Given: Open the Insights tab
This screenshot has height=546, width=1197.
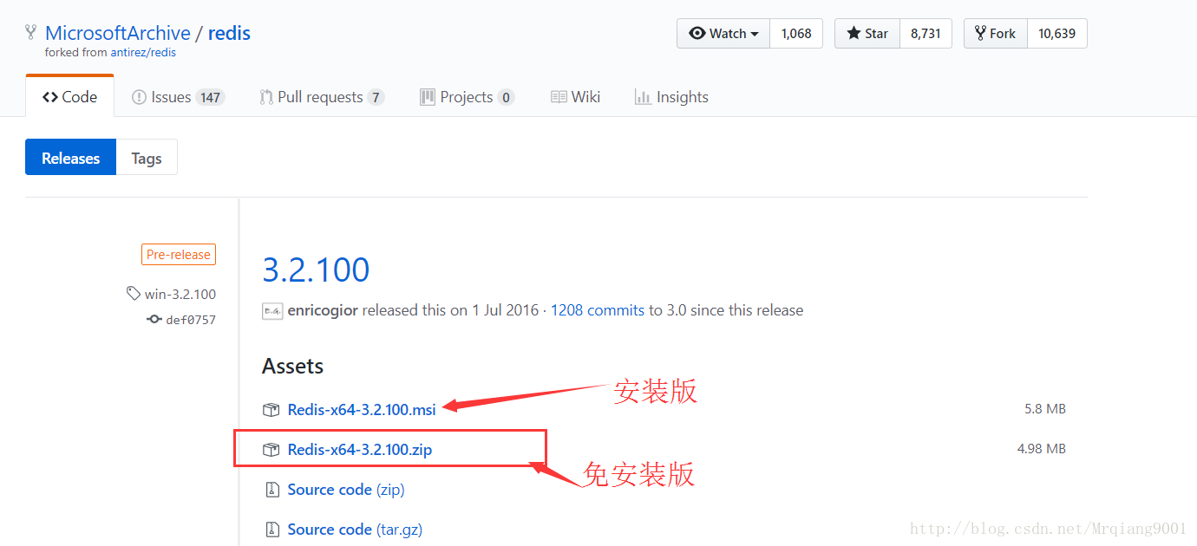Looking at the screenshot, I should (x=671, y=97).
